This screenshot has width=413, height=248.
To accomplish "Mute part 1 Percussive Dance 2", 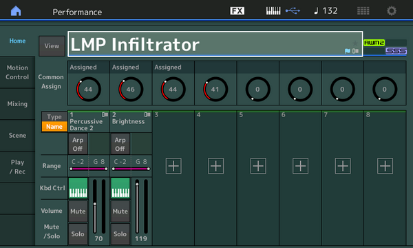I will tap(78, 211).
